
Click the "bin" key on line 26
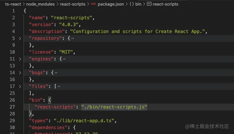[36, 100]
